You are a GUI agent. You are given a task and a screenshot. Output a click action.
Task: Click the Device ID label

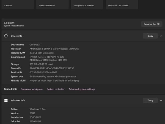tap(16, 68)
